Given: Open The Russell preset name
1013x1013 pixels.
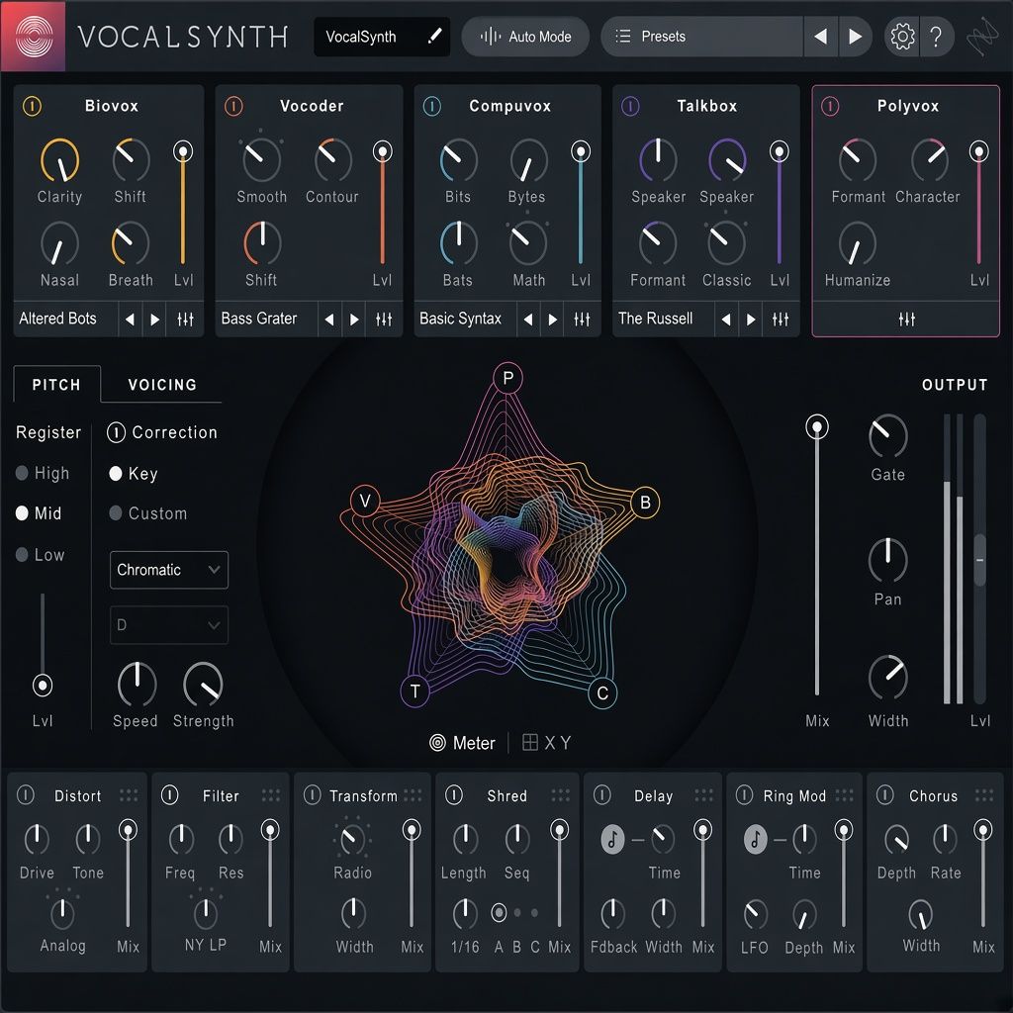Looking at the screenshot, I should (655, 319).
